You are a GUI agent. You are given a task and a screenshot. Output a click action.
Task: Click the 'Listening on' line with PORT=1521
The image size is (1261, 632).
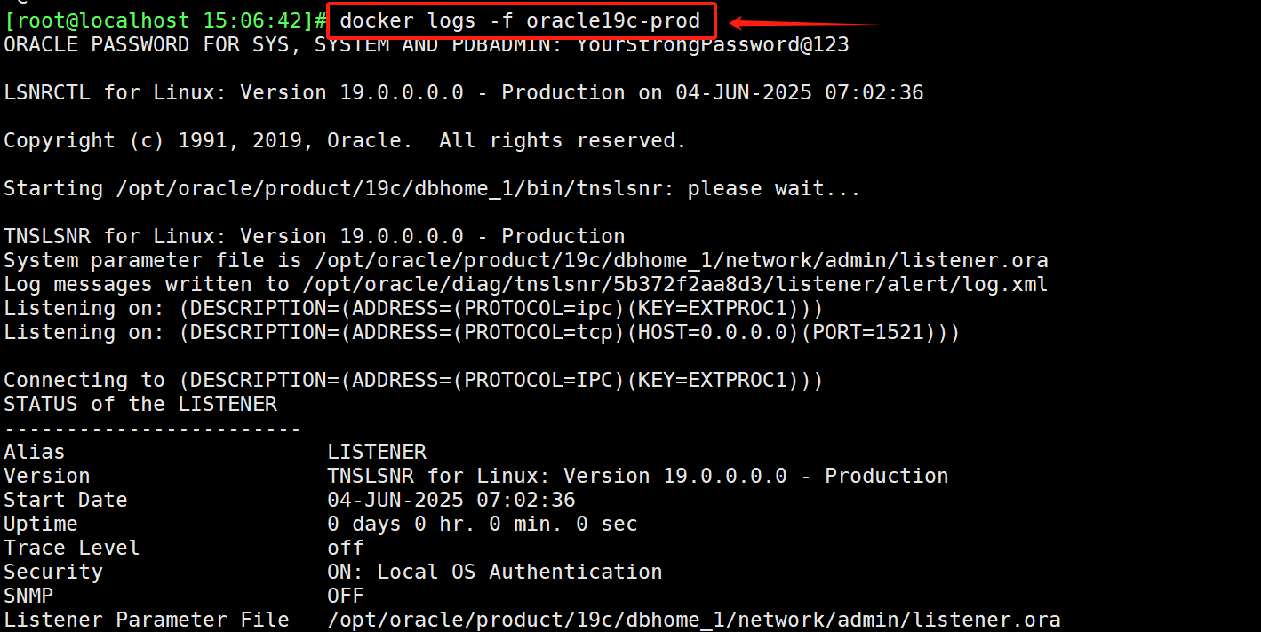482,332
